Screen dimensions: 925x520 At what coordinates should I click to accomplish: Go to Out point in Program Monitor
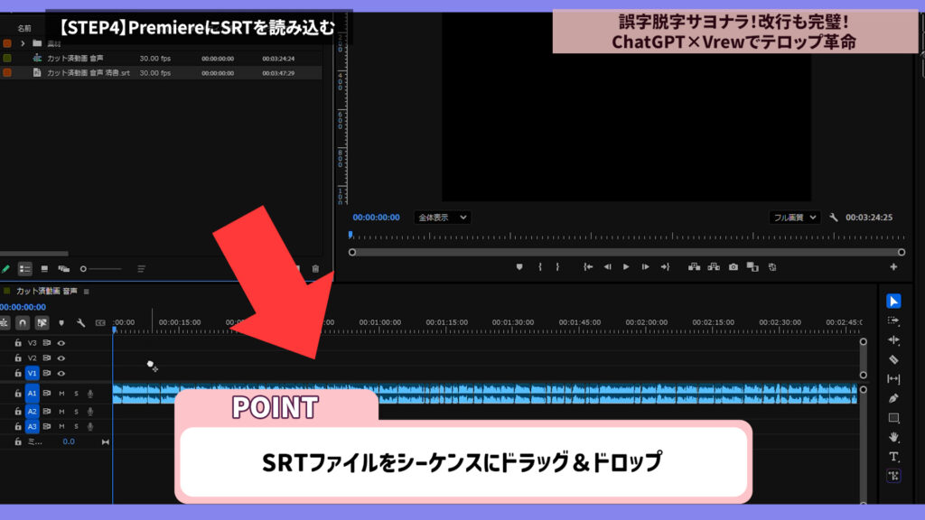click(x=665, y=267)
